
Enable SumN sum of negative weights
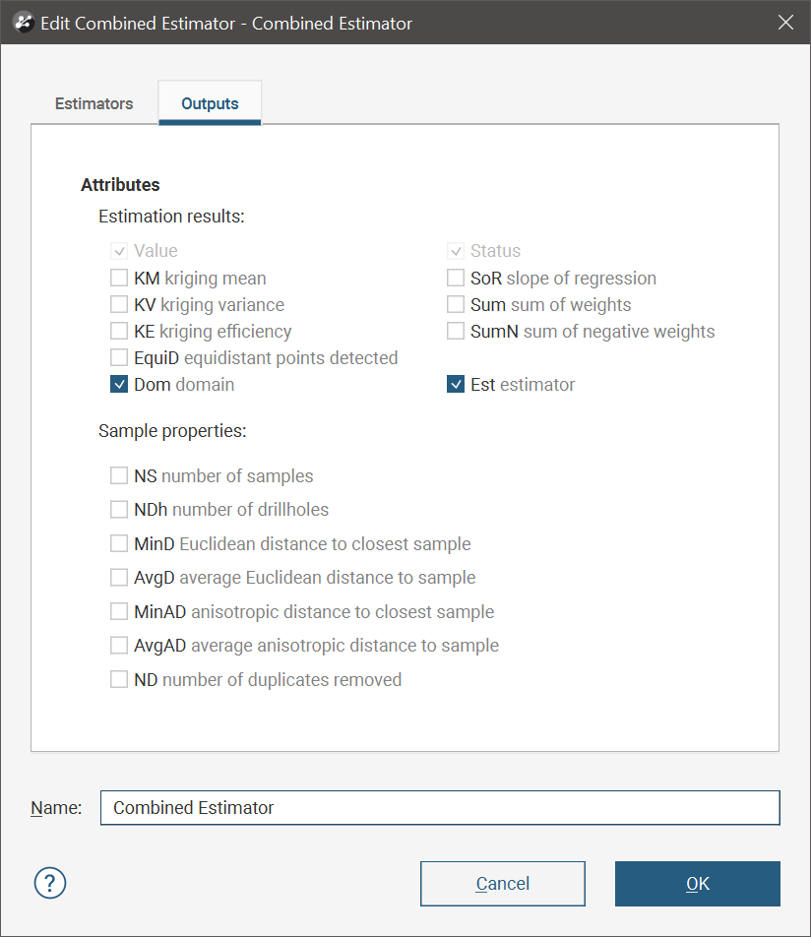pos(456,332)
